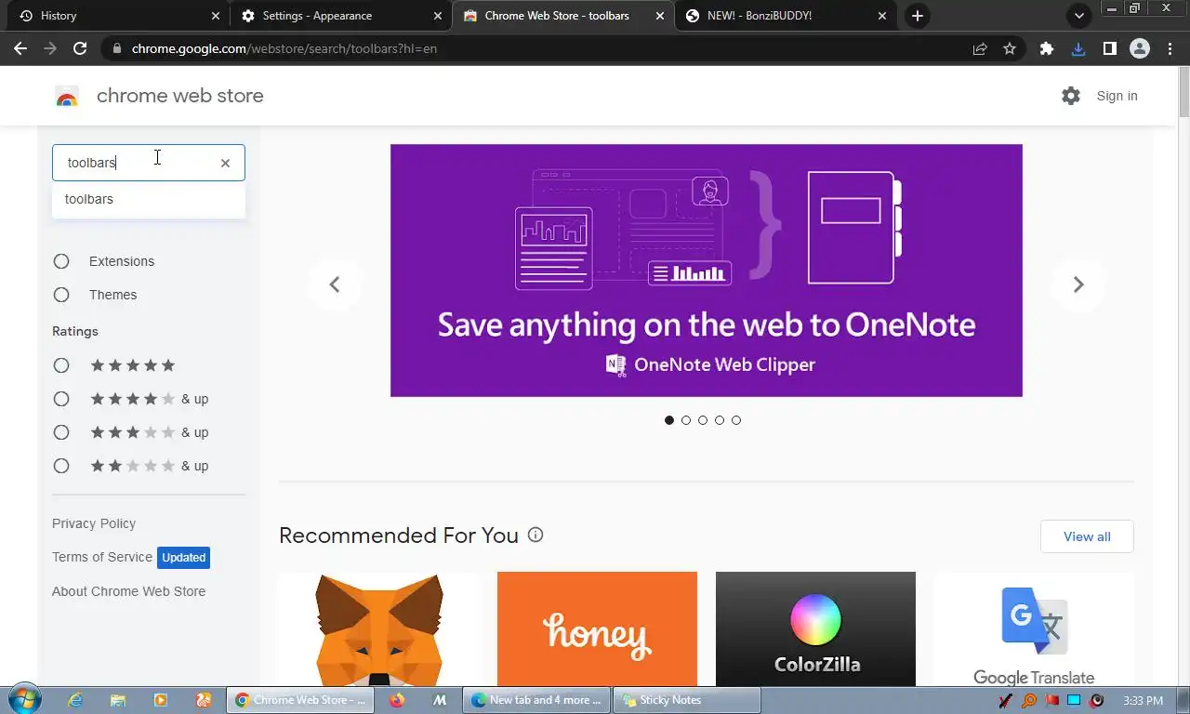
Task: Click the chrome web store title
Action: click(x=180, y=96)
